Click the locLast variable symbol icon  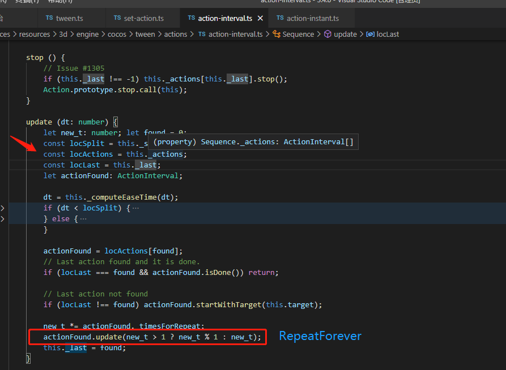(371, 34)
